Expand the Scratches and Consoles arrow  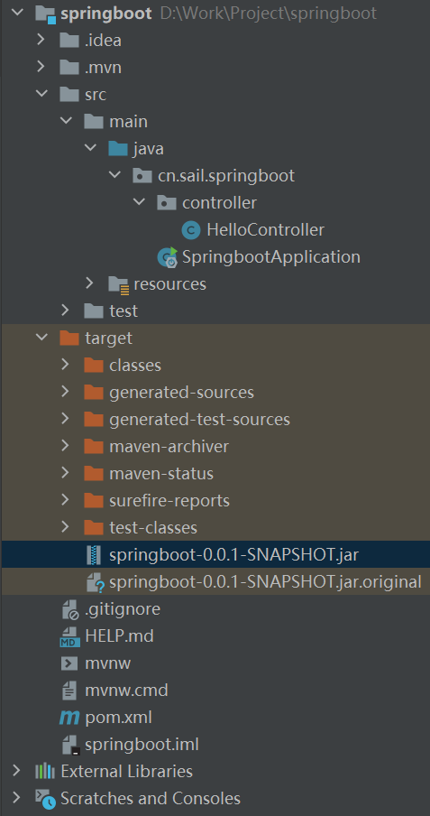[16, 797]
